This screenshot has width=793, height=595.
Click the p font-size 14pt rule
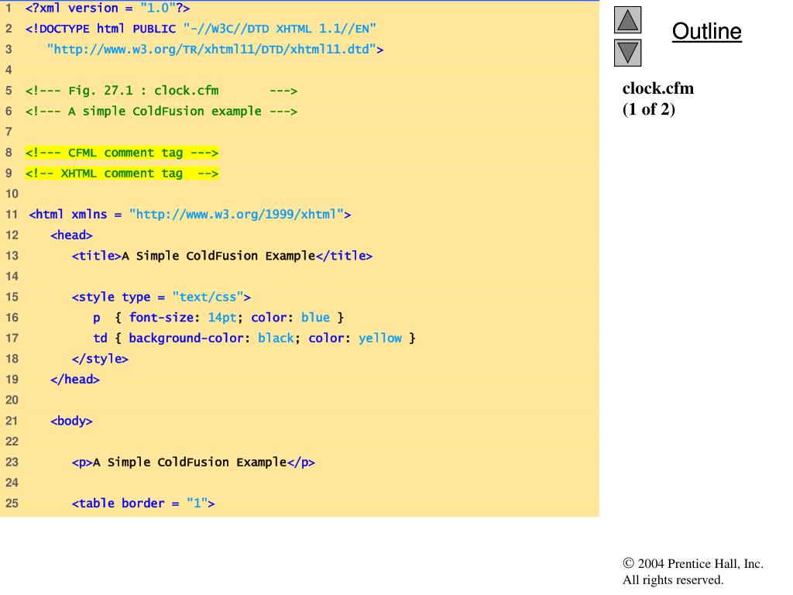218,318
